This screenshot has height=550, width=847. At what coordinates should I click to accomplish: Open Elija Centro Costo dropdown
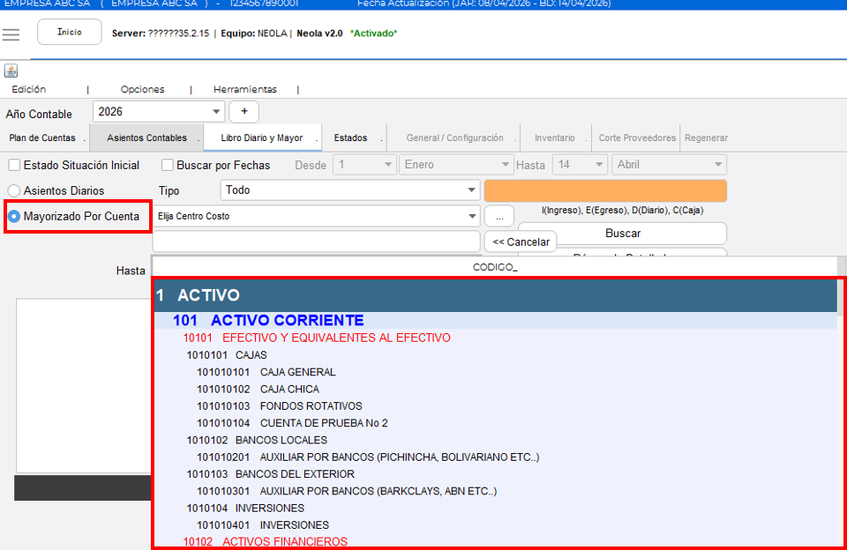tap(316, 216)
